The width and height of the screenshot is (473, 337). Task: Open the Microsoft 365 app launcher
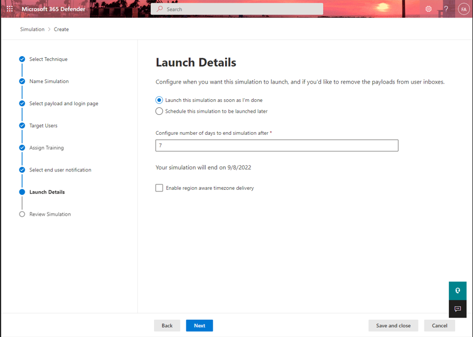[9, 9]
